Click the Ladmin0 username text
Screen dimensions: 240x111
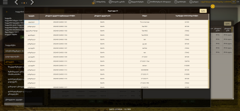pyautogui.click(x=227, y=2)
